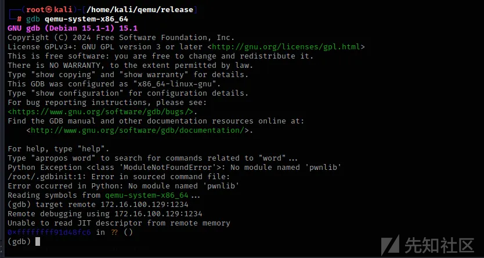The height and width of the screenshot is (258, 484).
Task: Click the 'GNU gdb (Debian 15.1-1) 15.1' header
Action: click(73, 28)
